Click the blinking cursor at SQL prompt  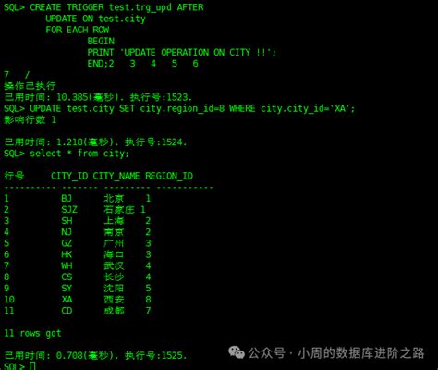coord(32,366)
